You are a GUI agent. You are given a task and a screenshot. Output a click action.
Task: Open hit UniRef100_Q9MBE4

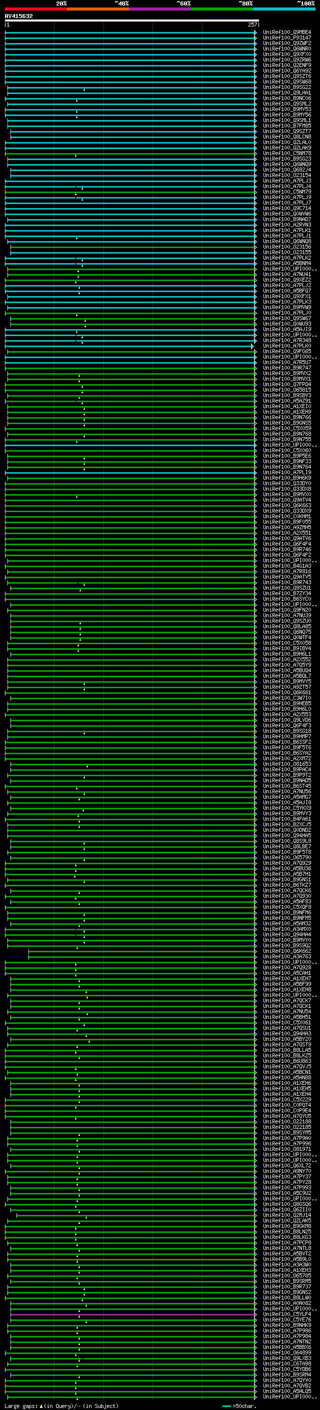[286, 33]
